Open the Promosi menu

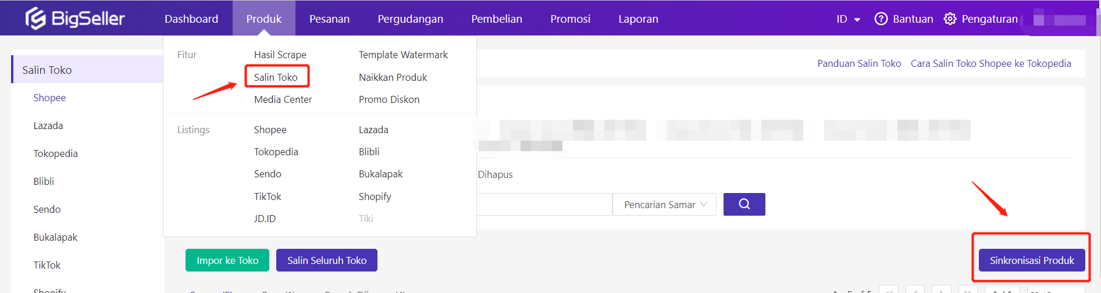tap(570, 19)
